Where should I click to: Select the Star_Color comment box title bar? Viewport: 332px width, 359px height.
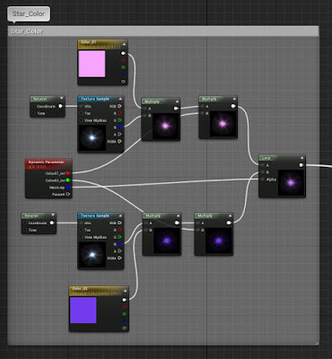pyautogui.click(x=163, y=31)
